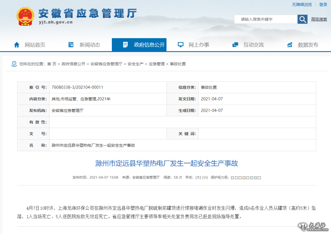
Task: Focus the keyword search input field
Action: click(266, 19)
